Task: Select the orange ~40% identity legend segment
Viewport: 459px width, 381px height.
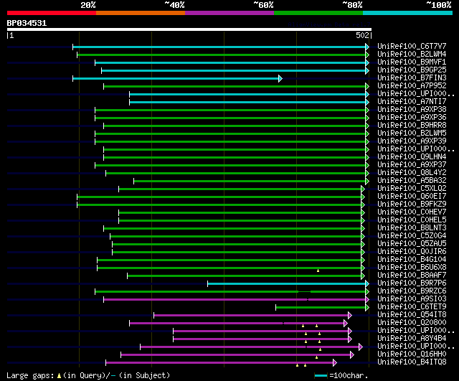Action: [x=141, y=13]
